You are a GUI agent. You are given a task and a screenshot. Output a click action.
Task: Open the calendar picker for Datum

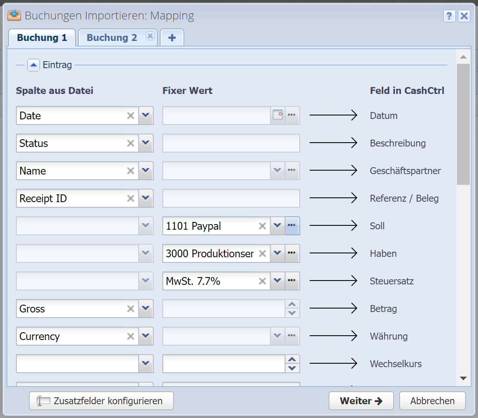click(x=278, y=115)
